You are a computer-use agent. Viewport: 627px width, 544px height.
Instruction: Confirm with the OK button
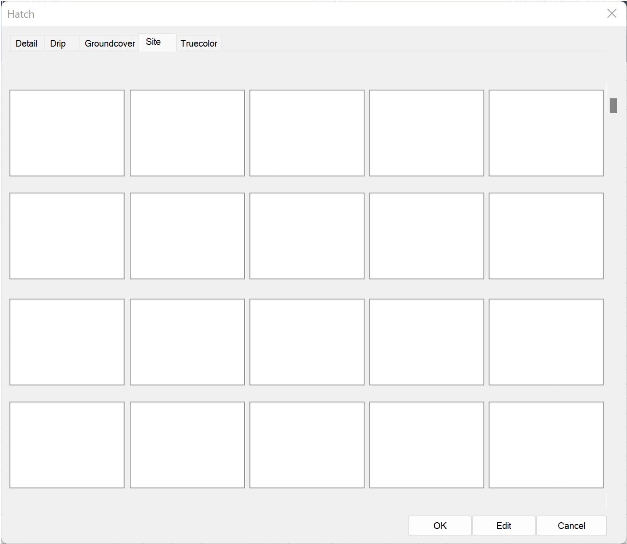(x=440, y=526)
